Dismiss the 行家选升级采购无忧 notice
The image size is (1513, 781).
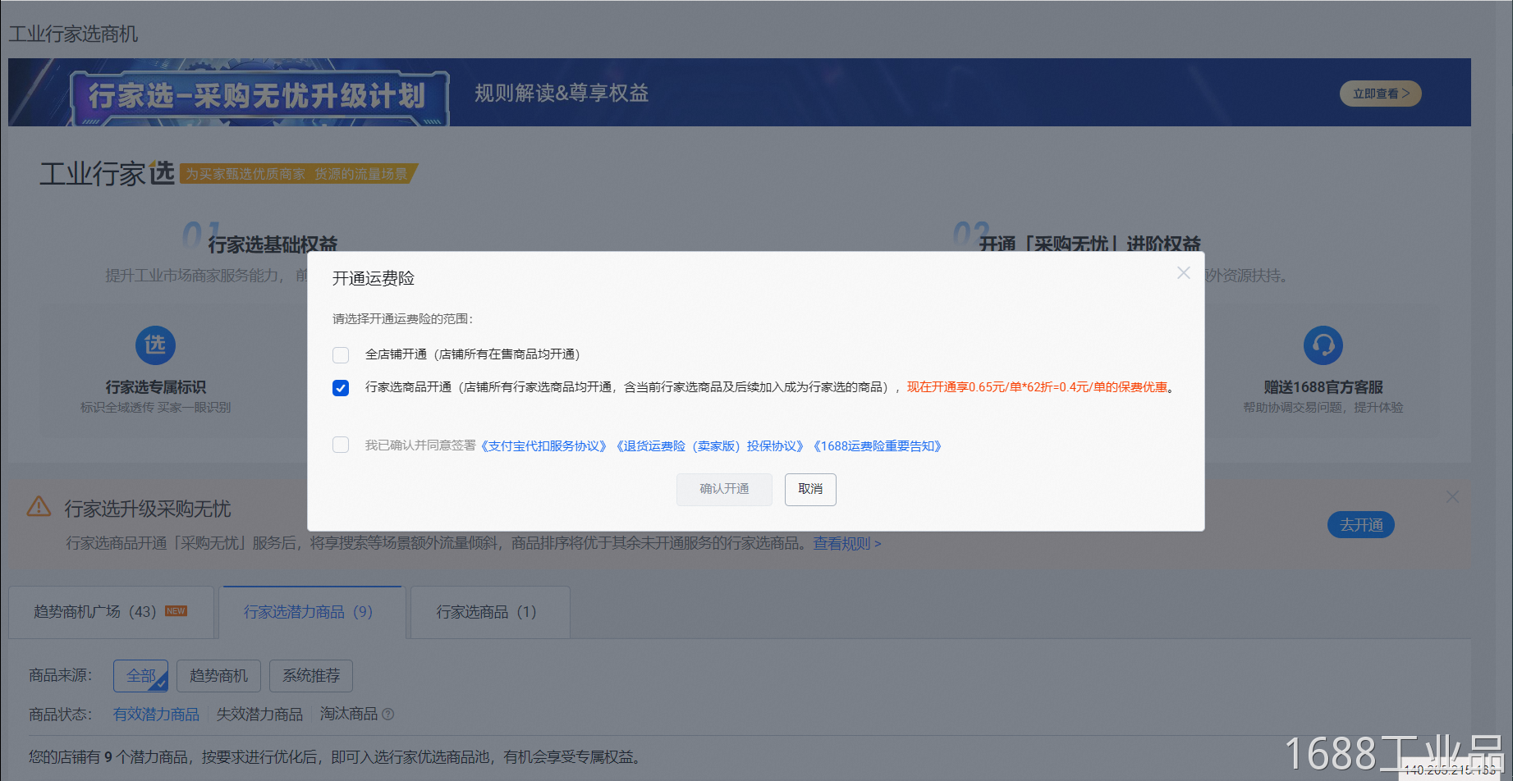[x=1452, y=497]
